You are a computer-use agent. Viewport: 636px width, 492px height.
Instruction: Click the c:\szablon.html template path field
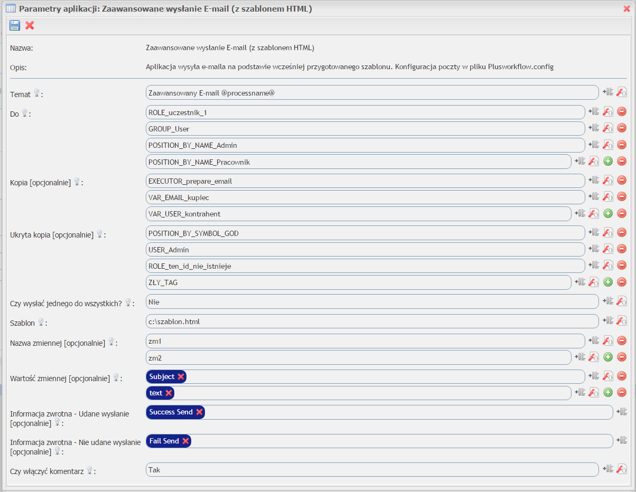372,321
